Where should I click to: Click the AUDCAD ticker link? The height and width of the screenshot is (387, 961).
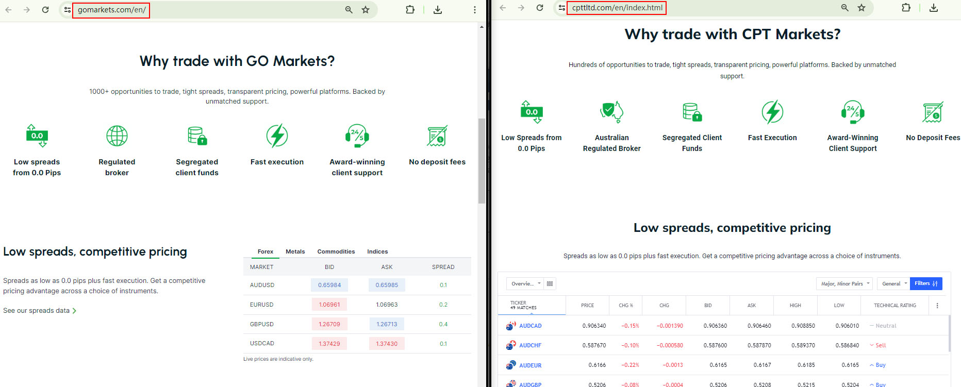tap(530, 326)
